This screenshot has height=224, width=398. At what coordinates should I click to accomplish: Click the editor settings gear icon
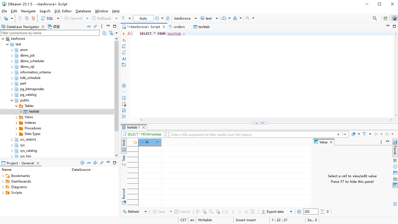click(x=124, y=86)
